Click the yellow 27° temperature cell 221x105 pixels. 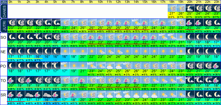pyautogui.click(x=172, y=14)
